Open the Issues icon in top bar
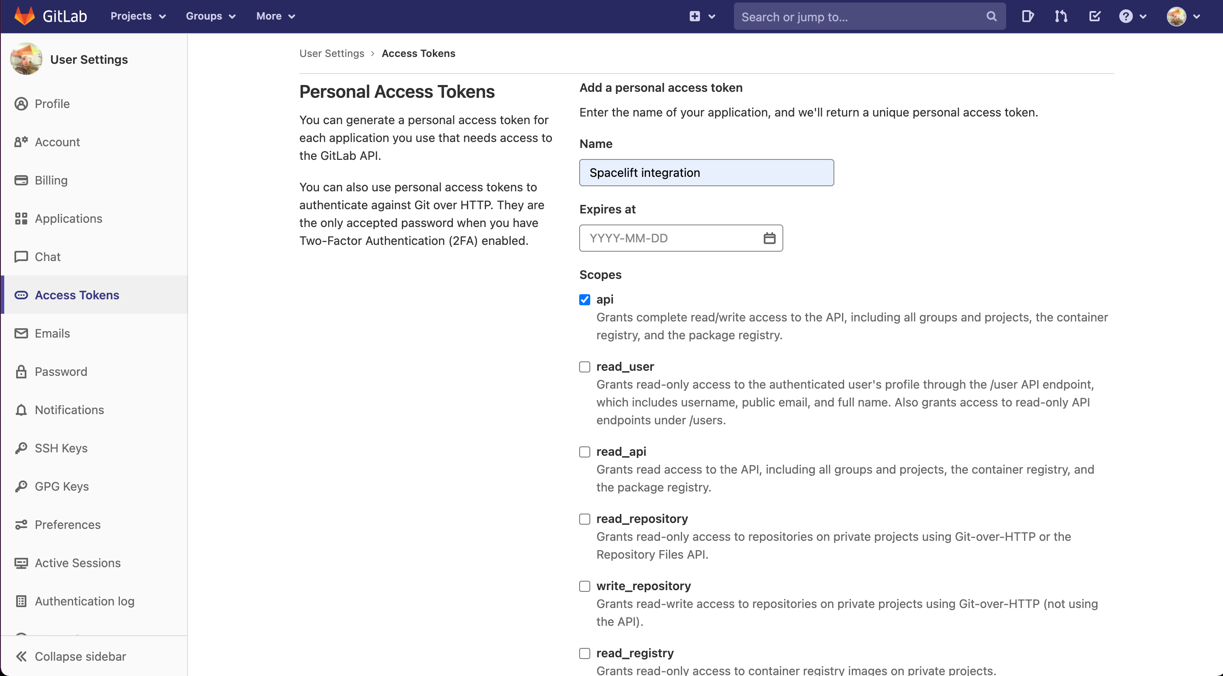 coord(1027,16)
